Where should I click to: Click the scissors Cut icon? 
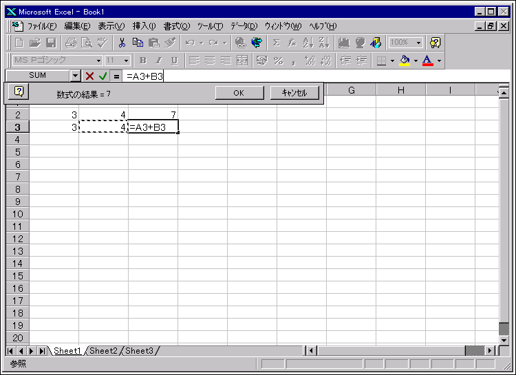click(x=122, y=43)
